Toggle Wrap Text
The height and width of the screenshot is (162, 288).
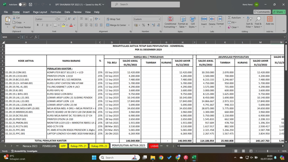coord(113,19)
